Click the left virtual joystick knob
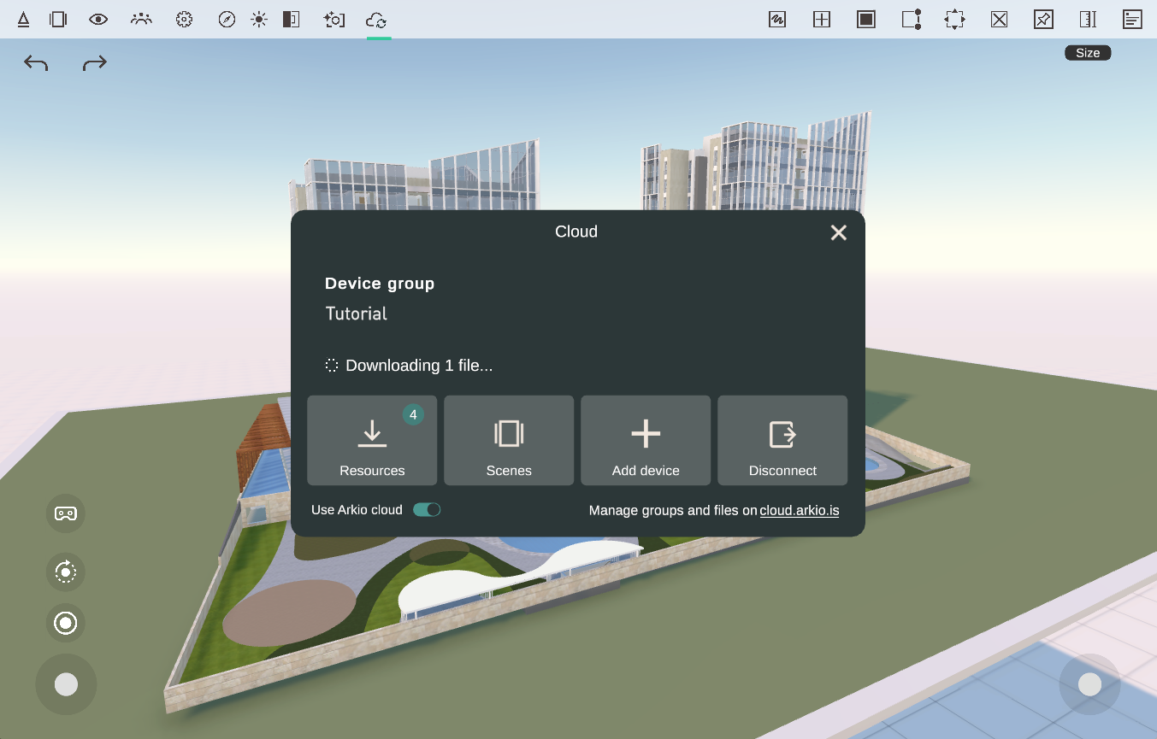The height and width of the screenshot is (739, 1157). coord(66,684)
